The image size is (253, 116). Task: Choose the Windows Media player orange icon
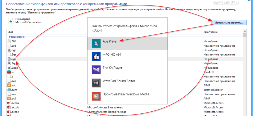(x=96, y=96)
